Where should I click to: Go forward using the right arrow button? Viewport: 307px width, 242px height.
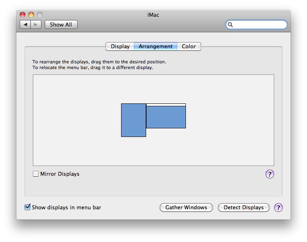tap(36, 25)
